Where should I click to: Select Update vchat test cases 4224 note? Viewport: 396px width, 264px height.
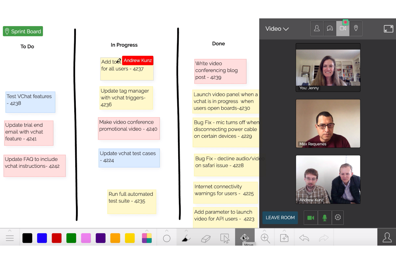pyautogui.click(x=129, y=158)
